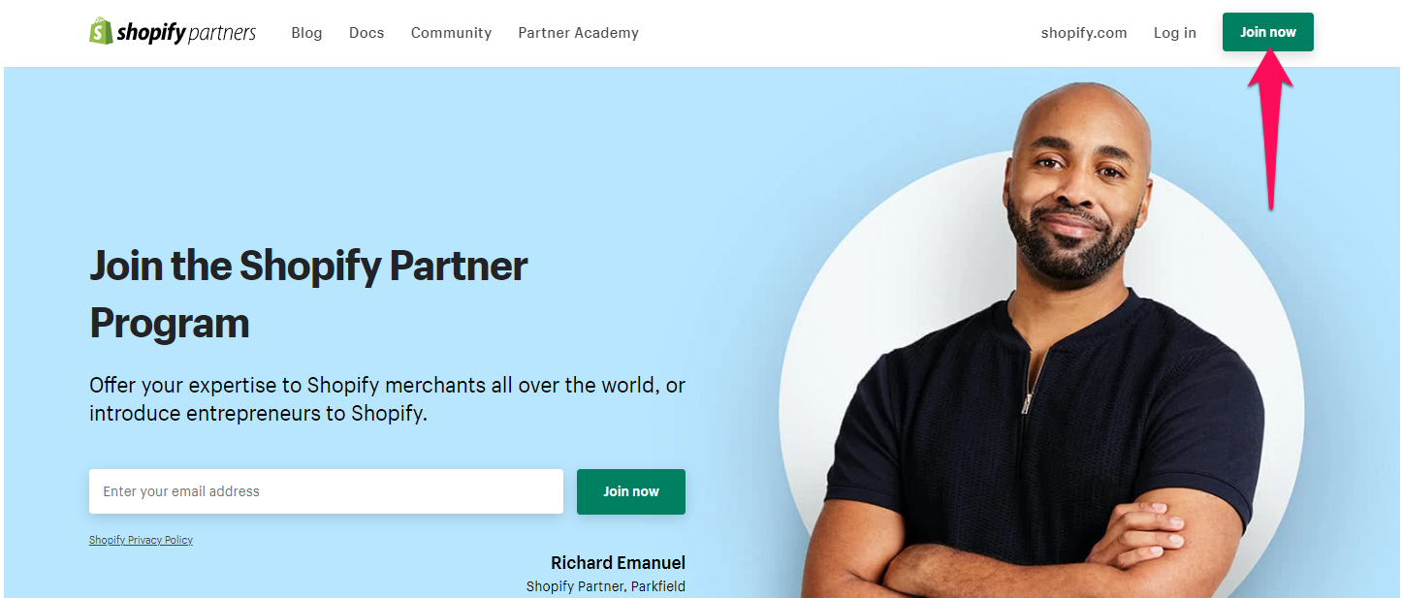1403x598 pixels.
Task: Click the Join now button in the header
Action: (x=1267, y=32)
